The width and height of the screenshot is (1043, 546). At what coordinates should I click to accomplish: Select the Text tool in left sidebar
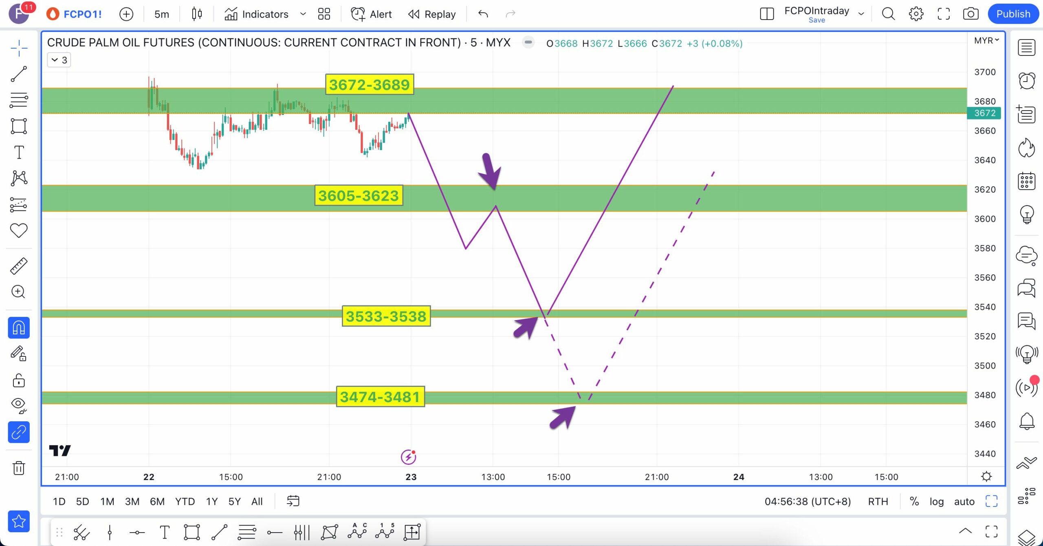pyautogui.click(x=19, y=152)
